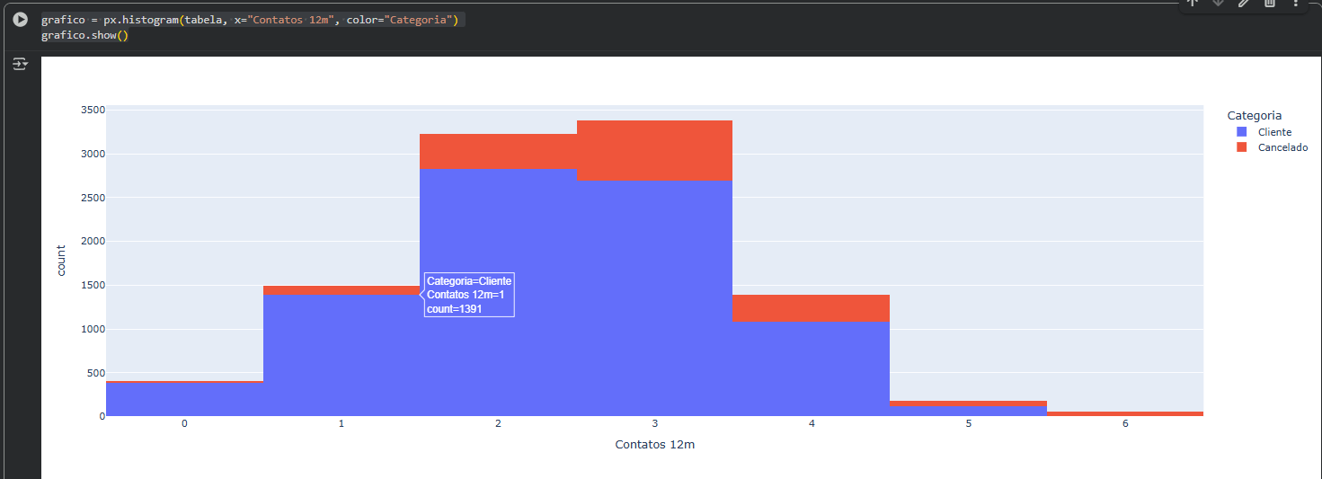This screenshot has width=1322, height=479.
Task: Click the 'Contatos 12m' x-axis title
Action: (x=654, y=445)
